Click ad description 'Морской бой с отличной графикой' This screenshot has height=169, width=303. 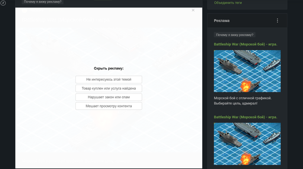tap(242, 98)
